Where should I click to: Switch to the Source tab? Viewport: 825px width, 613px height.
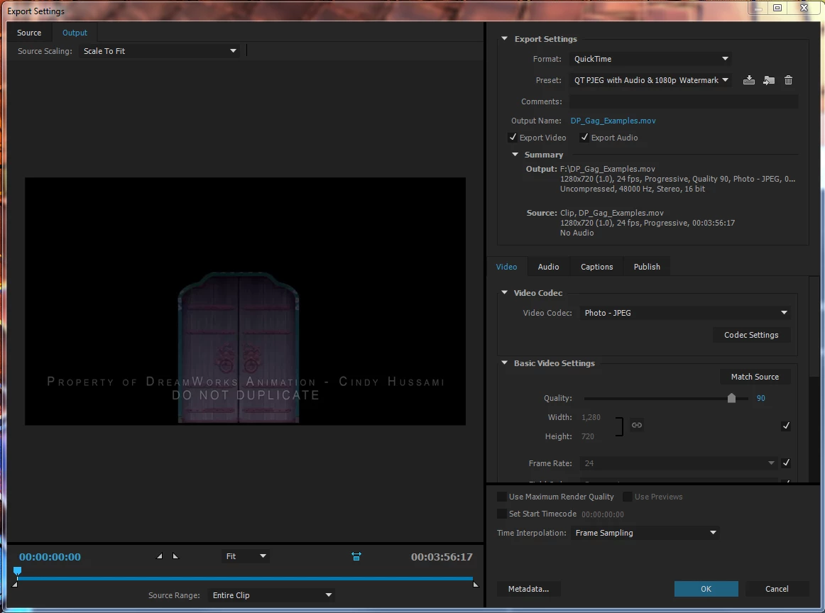coord(29,33)
